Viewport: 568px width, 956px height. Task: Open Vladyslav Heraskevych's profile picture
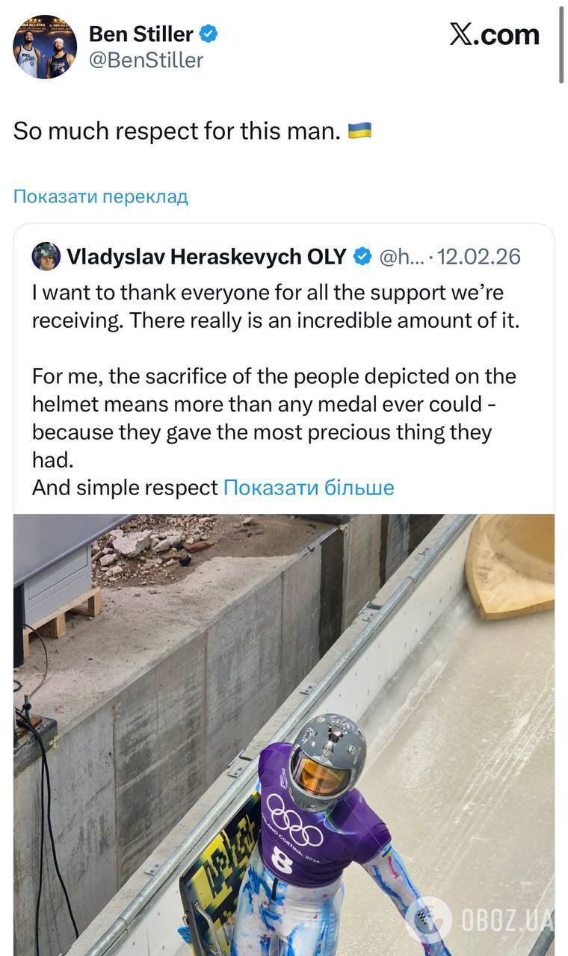tap(47, 255)
